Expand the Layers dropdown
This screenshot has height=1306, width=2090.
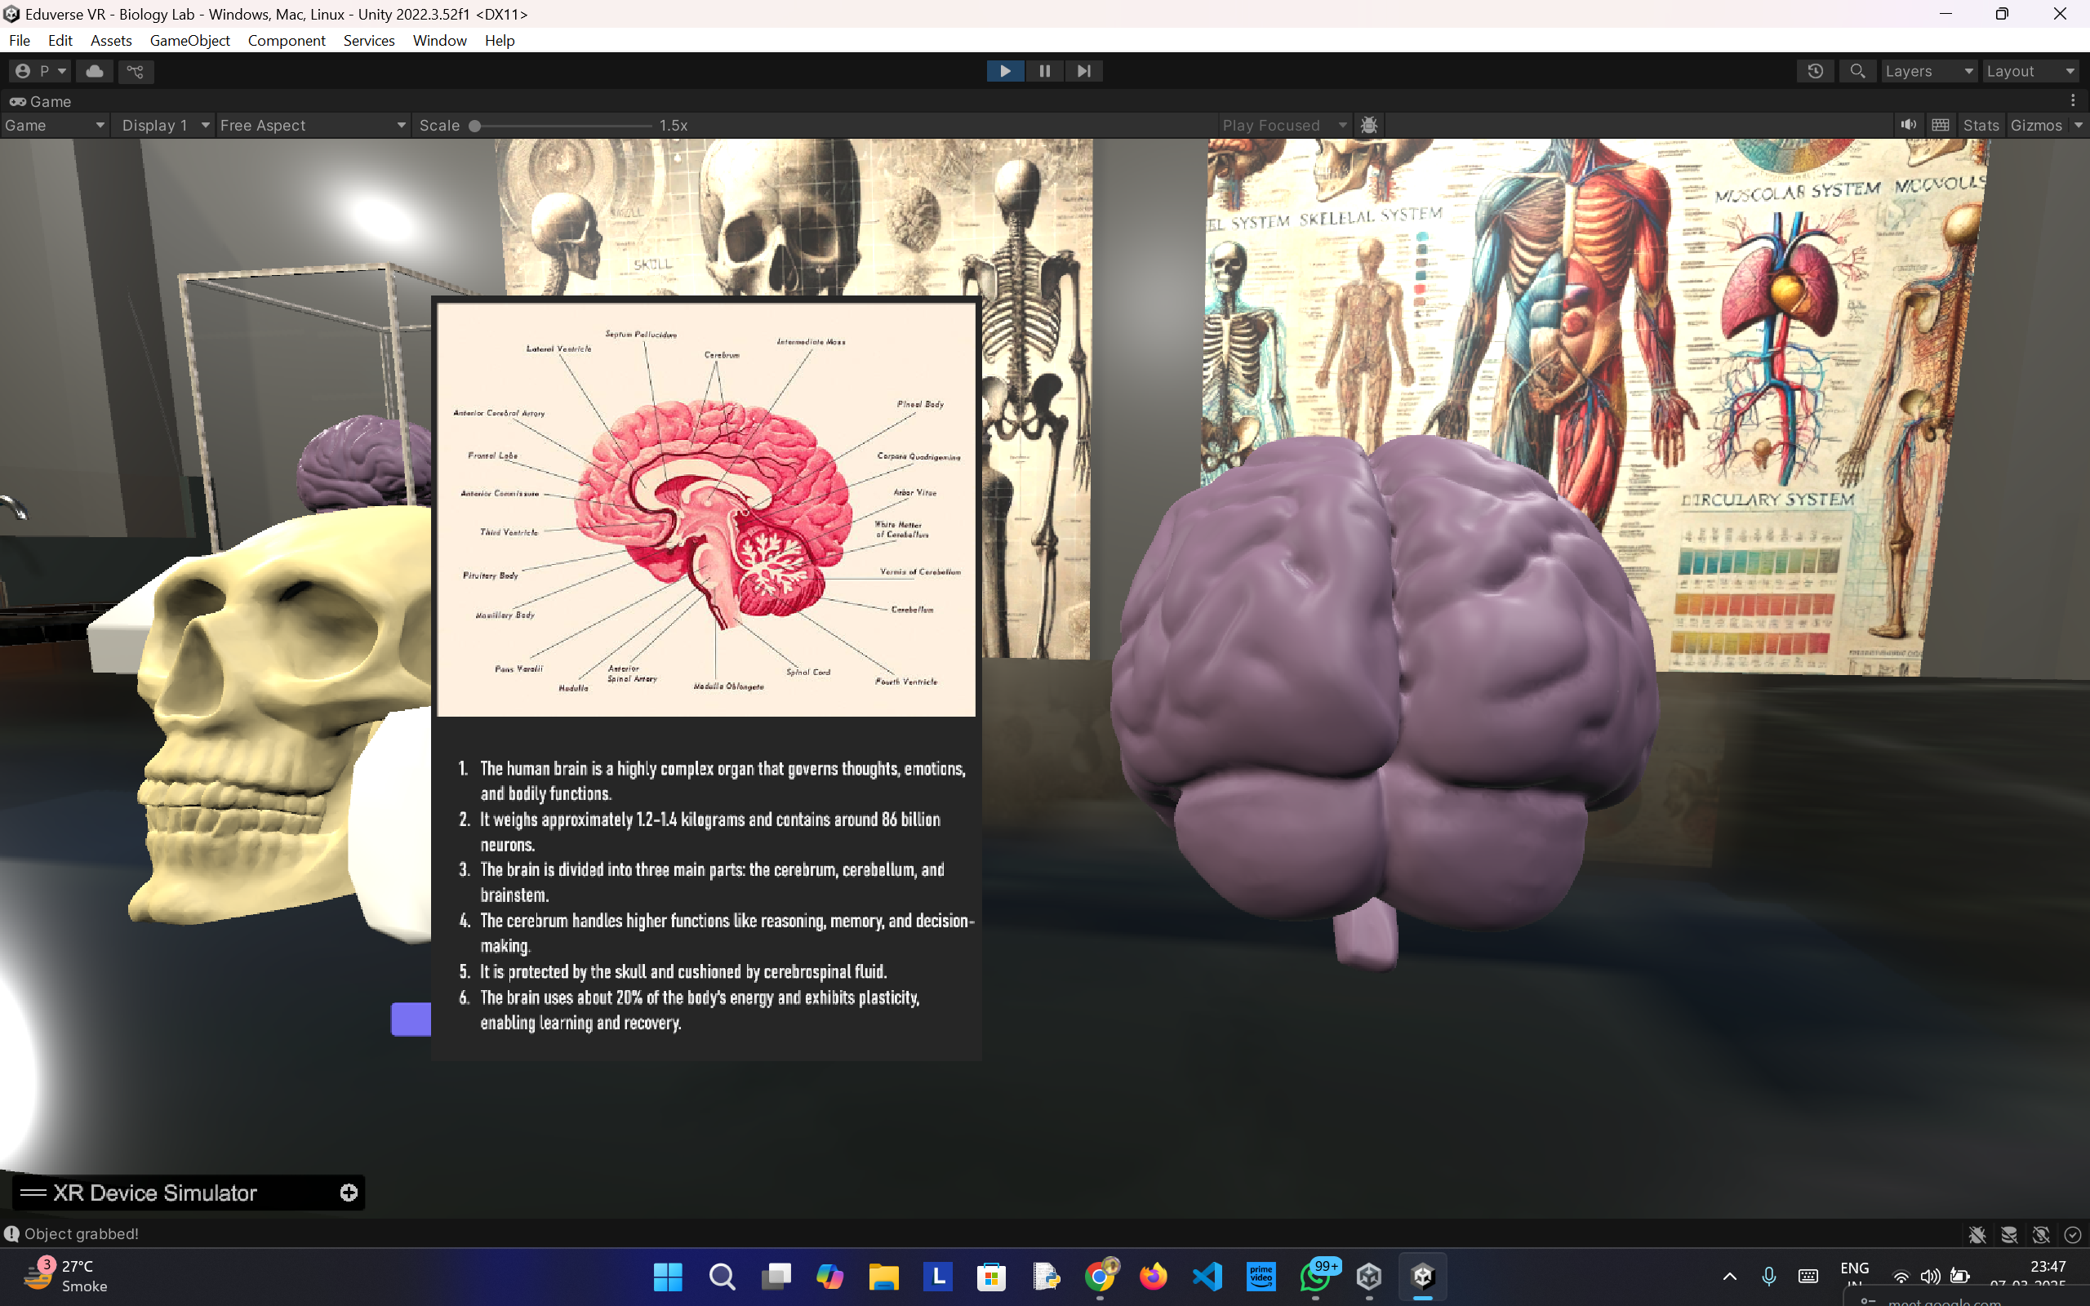pos(1928,71)
